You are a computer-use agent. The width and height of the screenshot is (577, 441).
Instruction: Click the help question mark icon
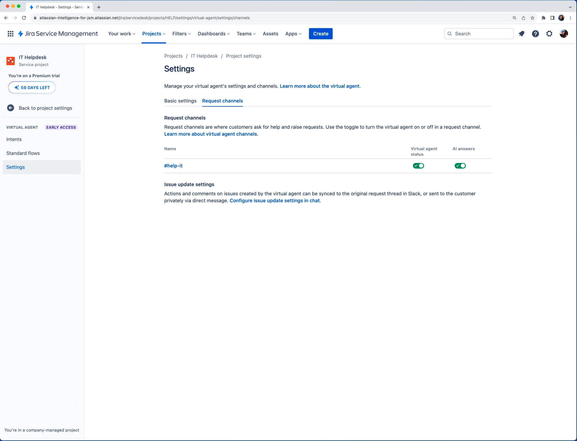[x=535, y=33]
